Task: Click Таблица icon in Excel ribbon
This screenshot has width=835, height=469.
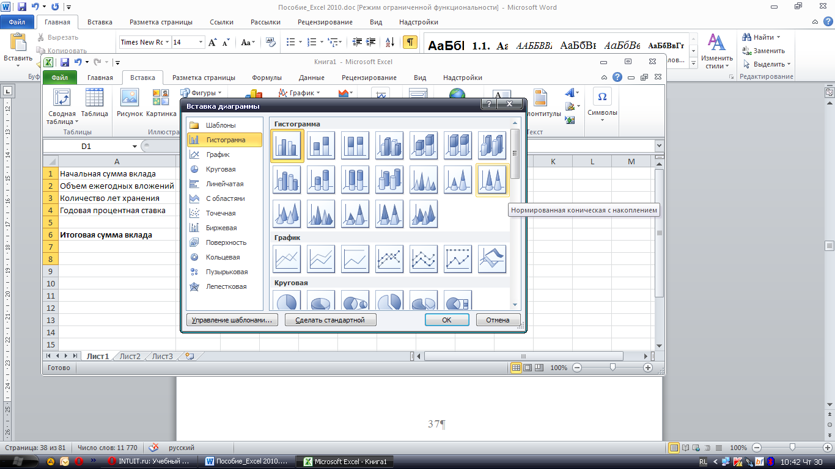Action: coord(94,104)
